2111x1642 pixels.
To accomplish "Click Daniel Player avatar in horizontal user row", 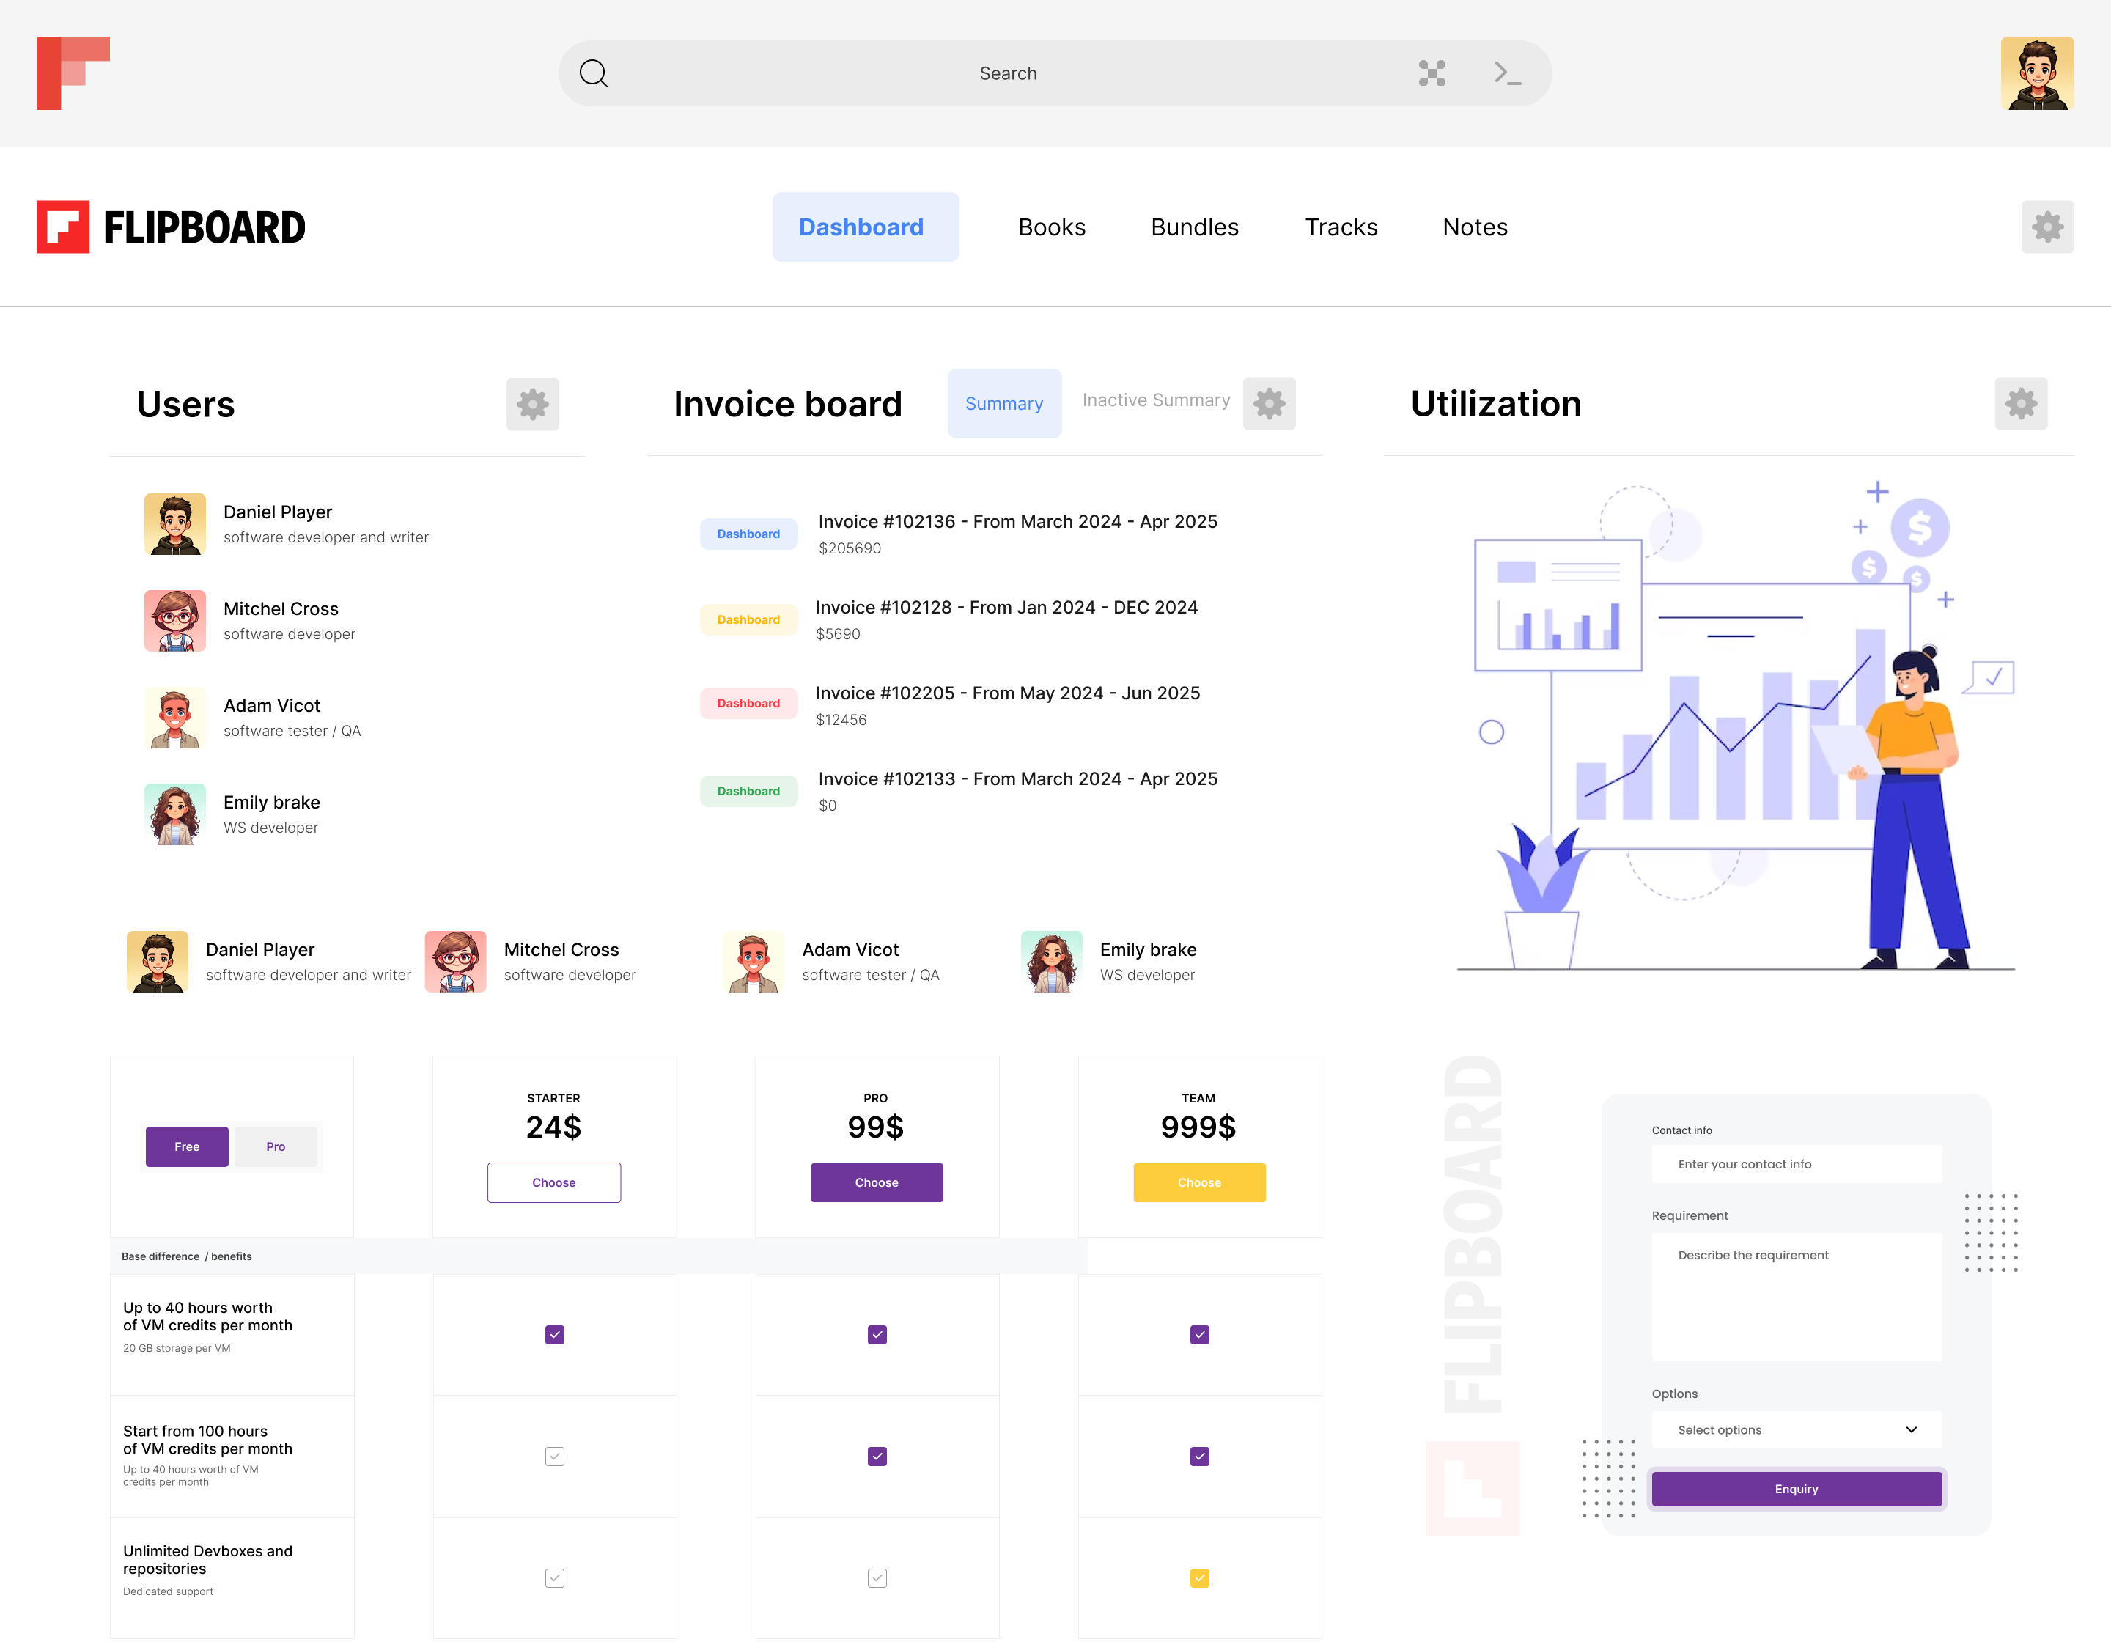I will point(158,962).
